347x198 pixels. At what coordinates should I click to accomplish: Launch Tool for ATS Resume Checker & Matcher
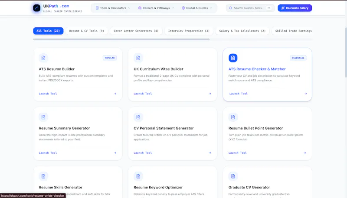[238, 94]
